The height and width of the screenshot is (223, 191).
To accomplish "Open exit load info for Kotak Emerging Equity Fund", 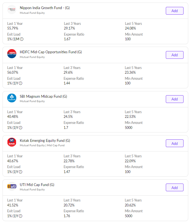I will point(20,172).
